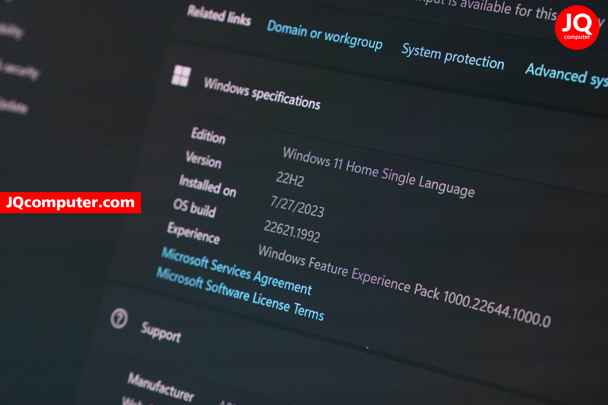
Task: Open the Advanced system settings link
Action: [x=567, y=75]
